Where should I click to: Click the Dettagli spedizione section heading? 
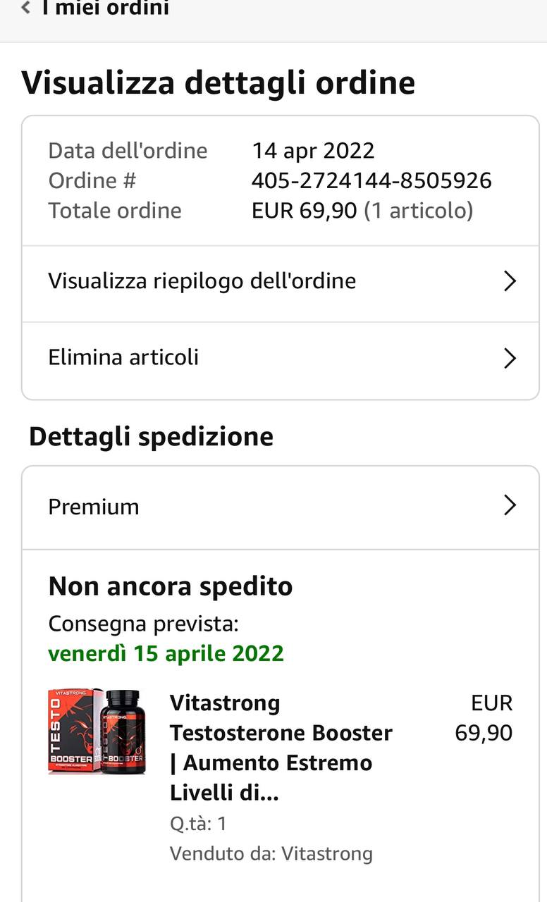(x=151, y=436)
